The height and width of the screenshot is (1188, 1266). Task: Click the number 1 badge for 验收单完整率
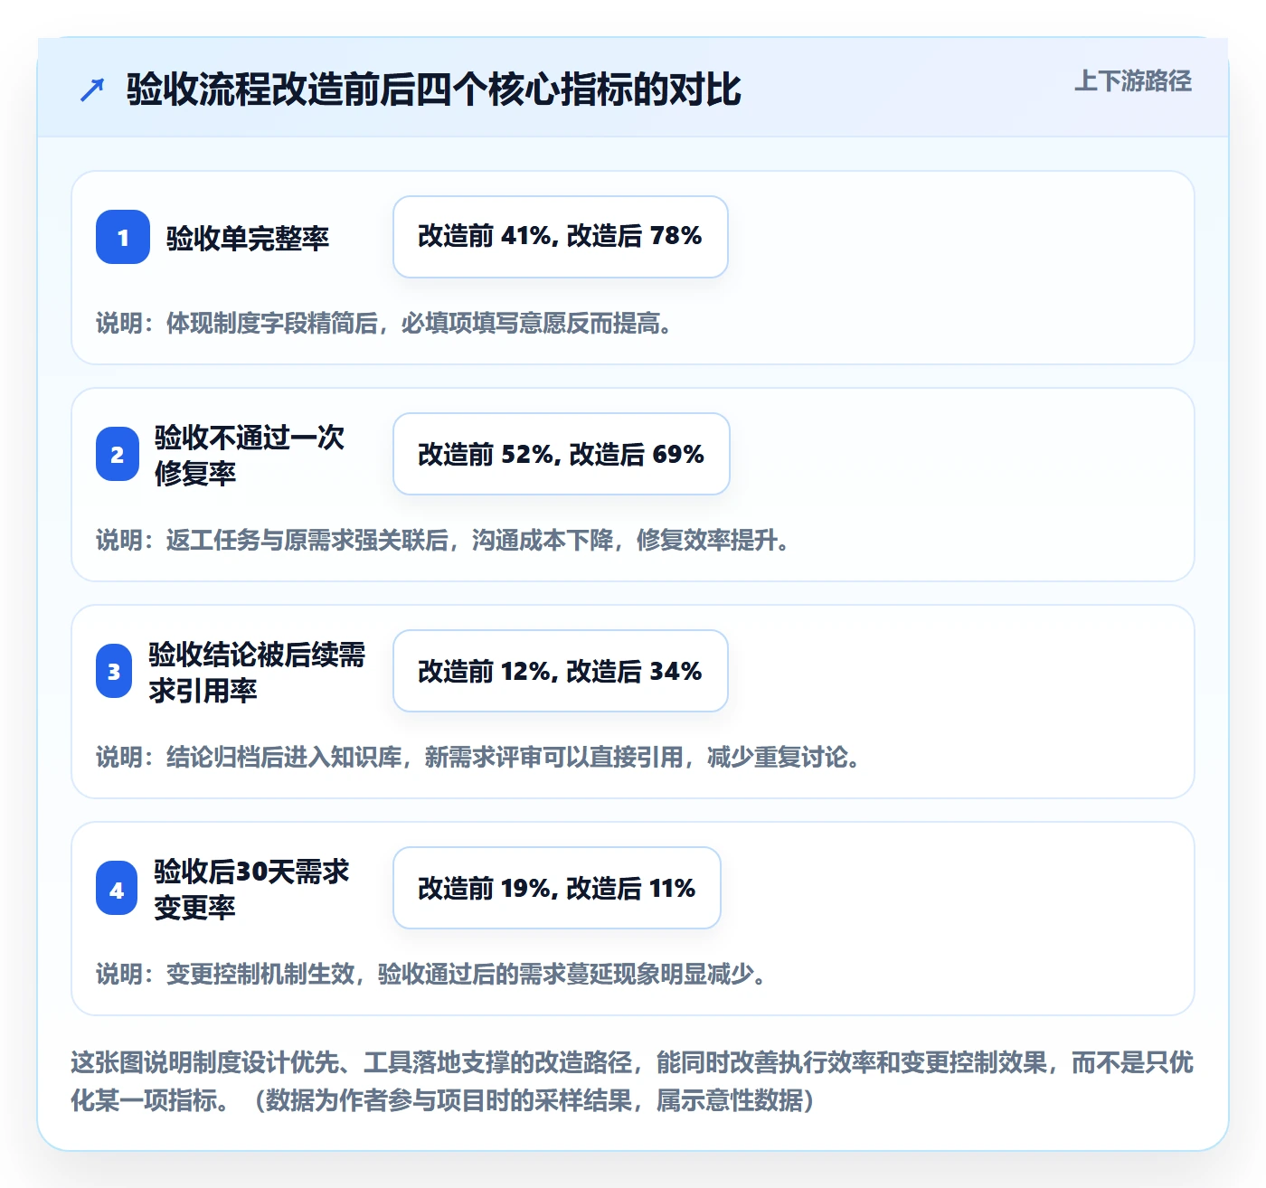coord(123,237)
